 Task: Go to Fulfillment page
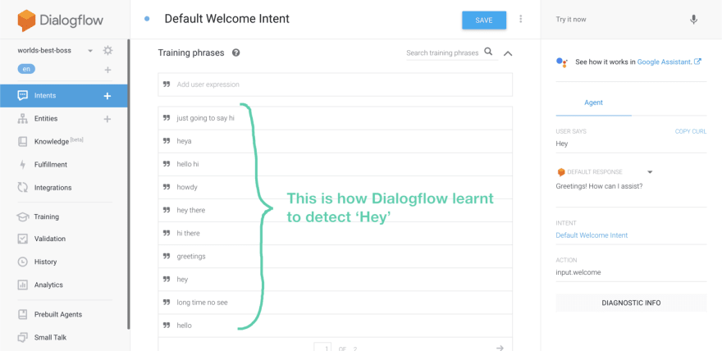(x=51, y=165)
